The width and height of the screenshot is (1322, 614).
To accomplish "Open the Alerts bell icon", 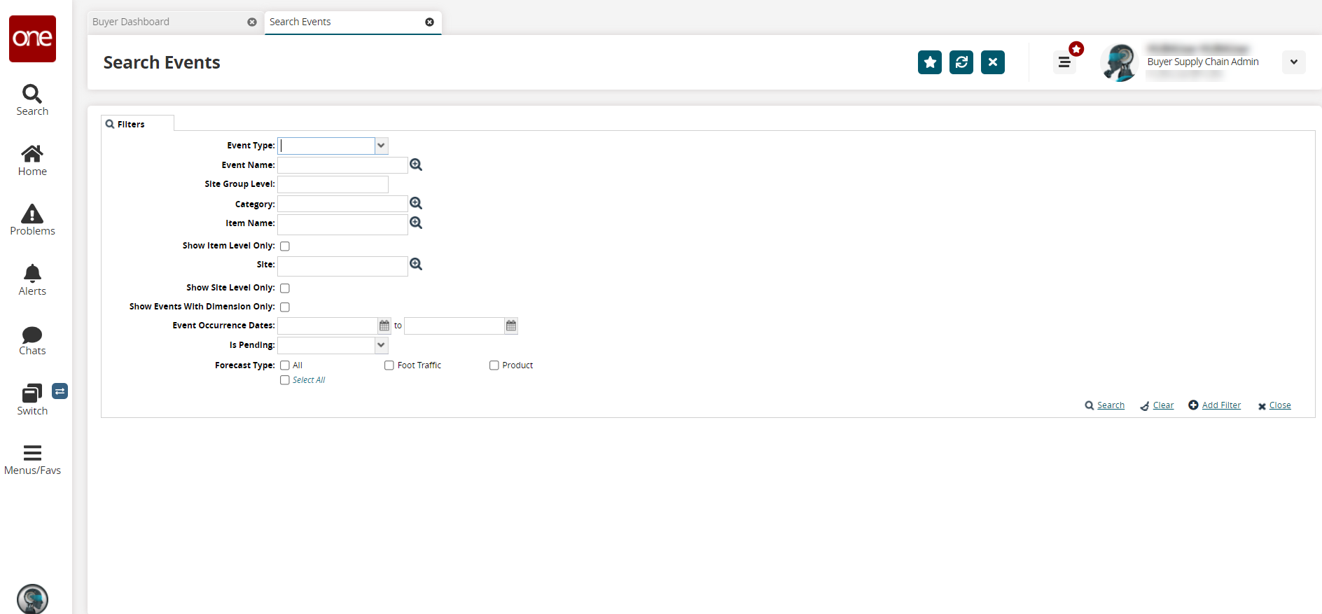I will point(32,280).
